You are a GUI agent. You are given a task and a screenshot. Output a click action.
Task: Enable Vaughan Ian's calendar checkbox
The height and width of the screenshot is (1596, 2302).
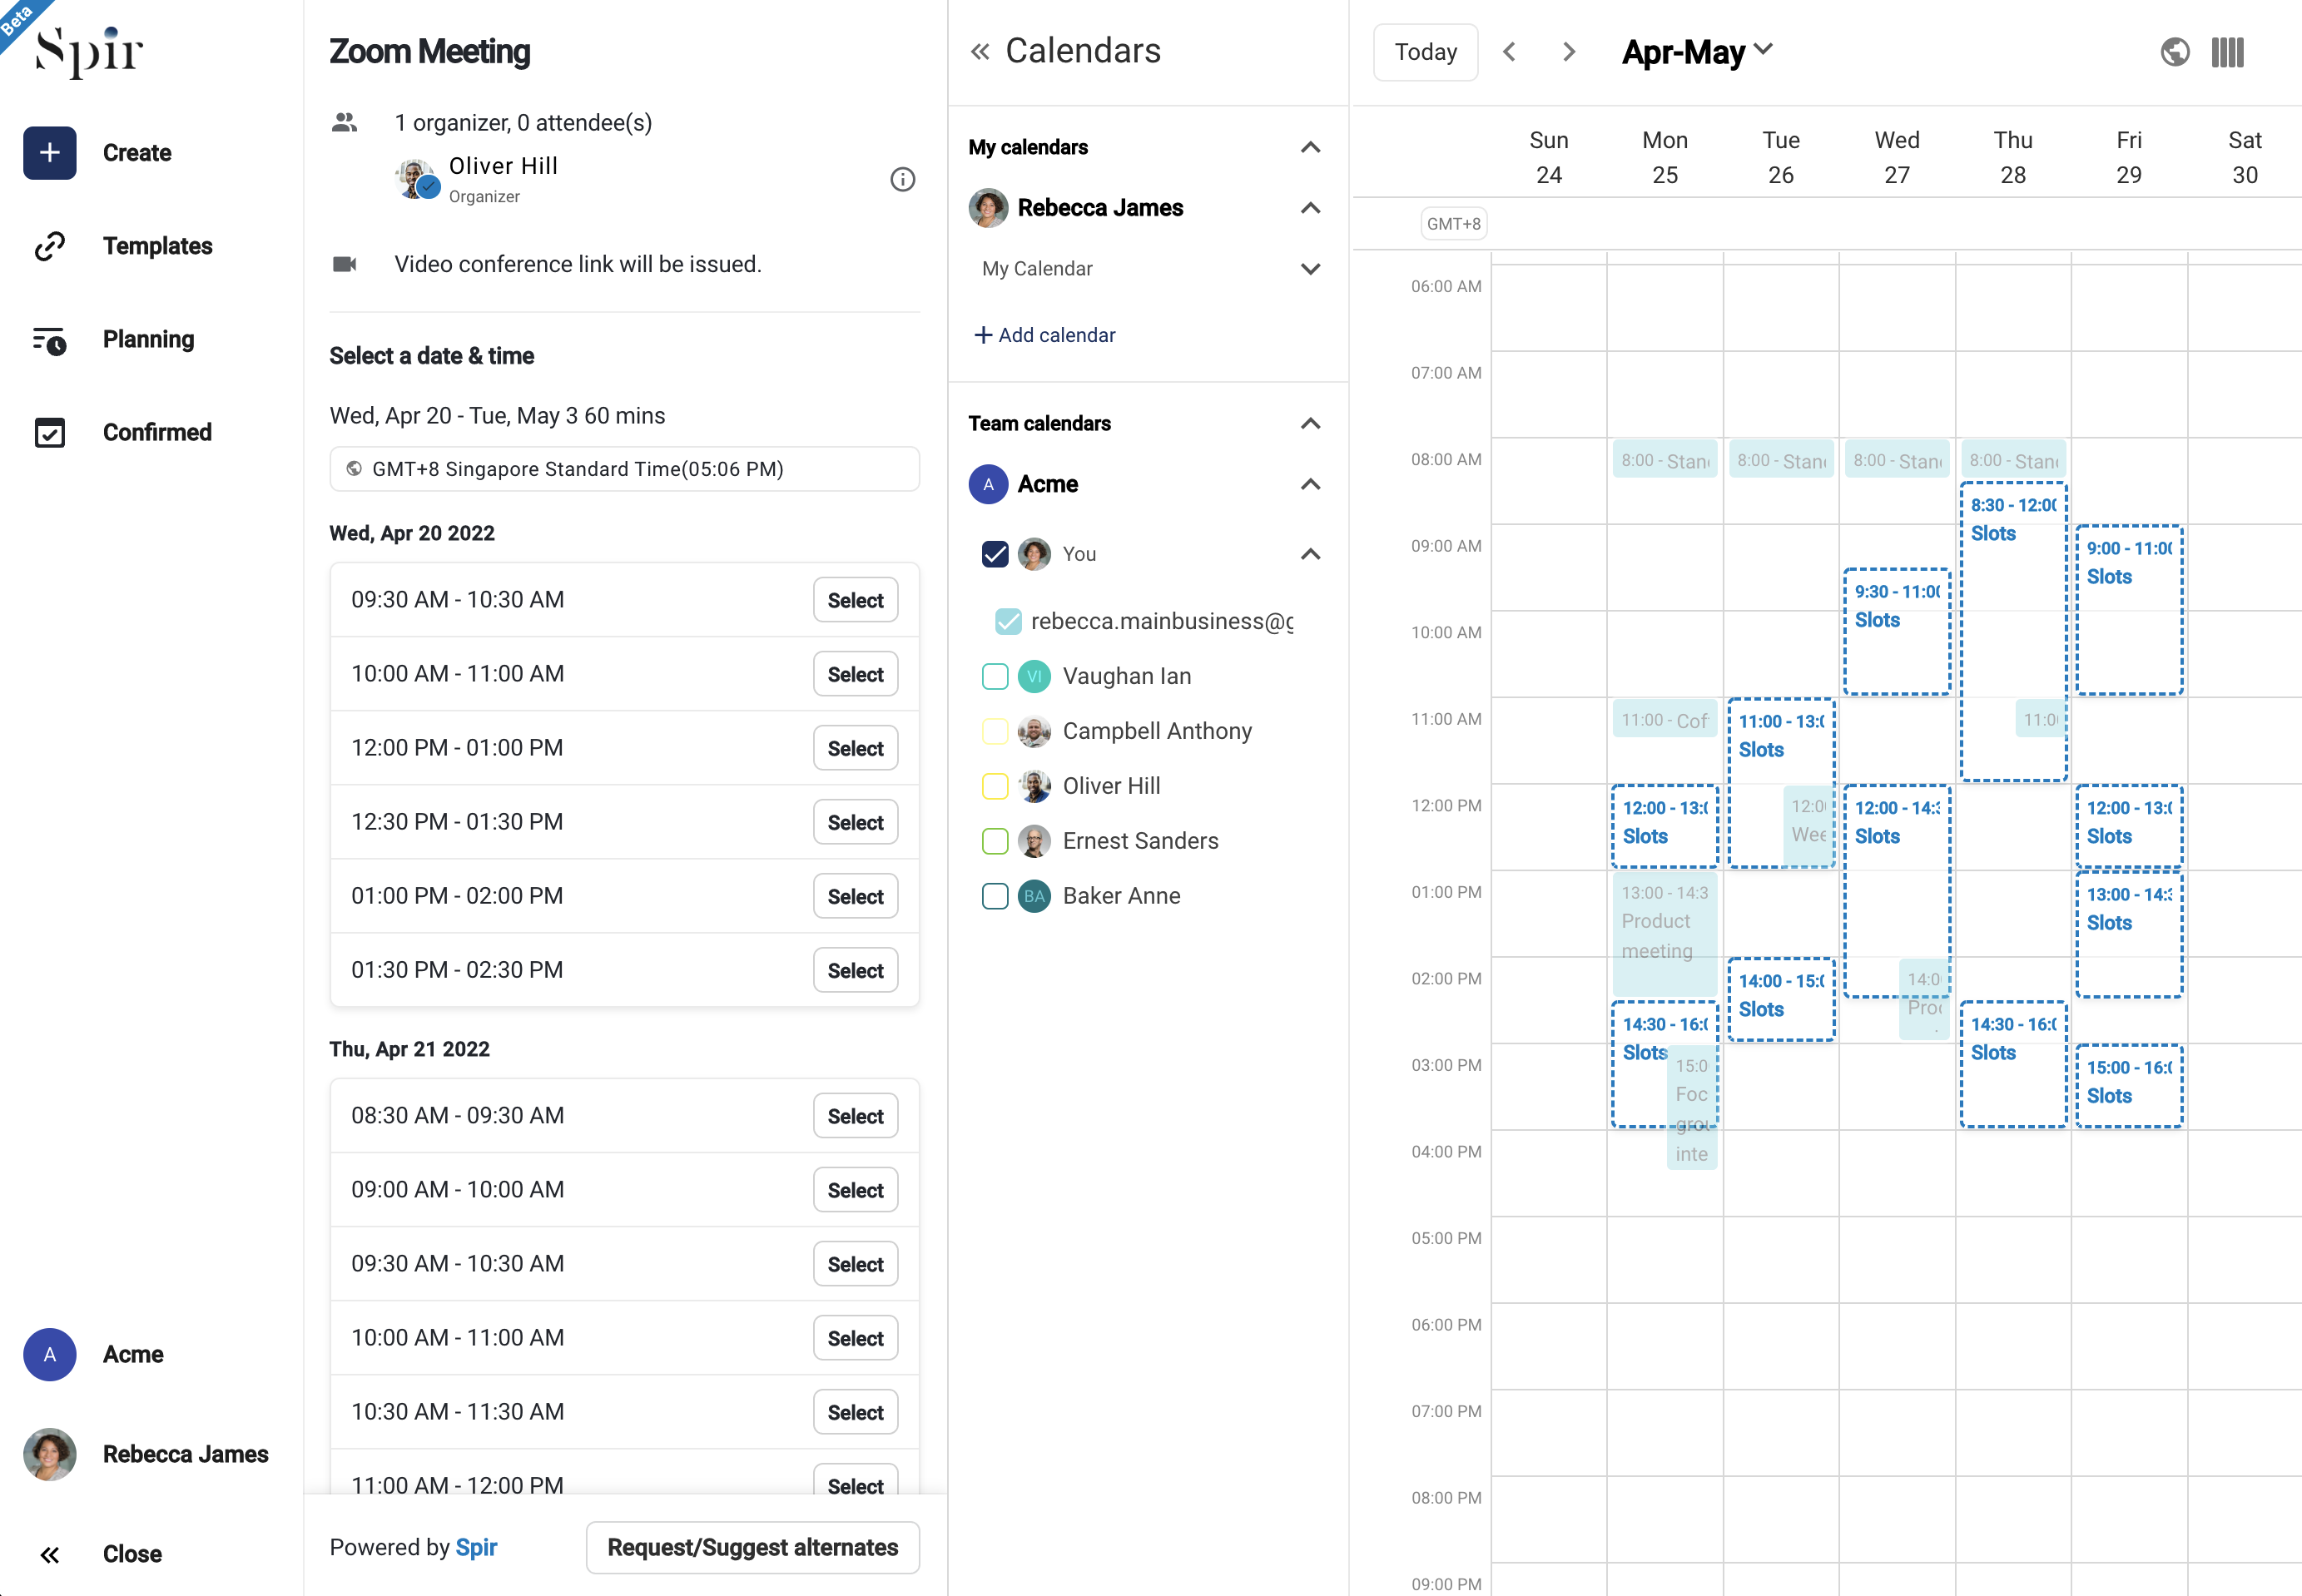[x=994, y=677]
